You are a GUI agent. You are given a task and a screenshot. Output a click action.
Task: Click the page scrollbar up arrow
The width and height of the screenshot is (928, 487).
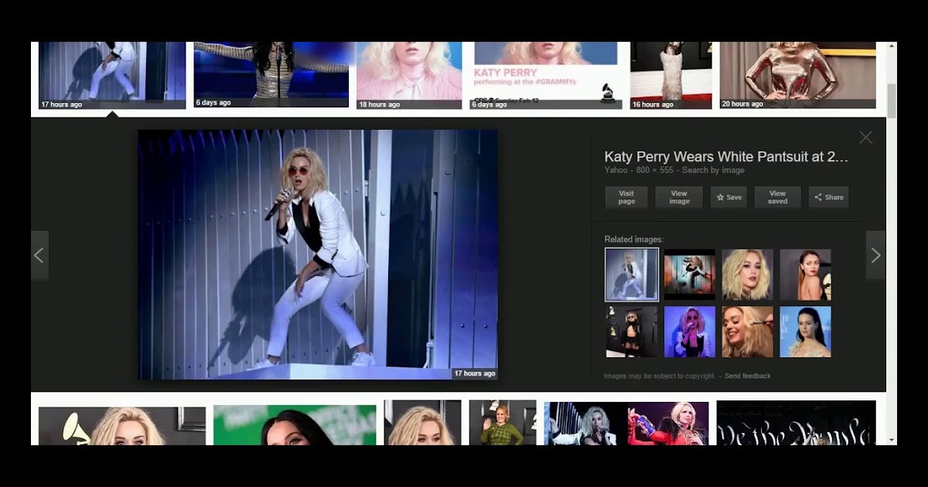click(892, 46)
